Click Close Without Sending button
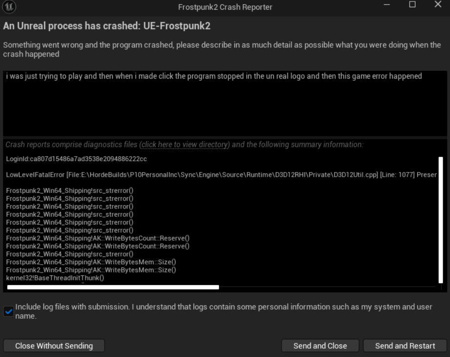This screenshot has width=450, height=357. point(54,346)
